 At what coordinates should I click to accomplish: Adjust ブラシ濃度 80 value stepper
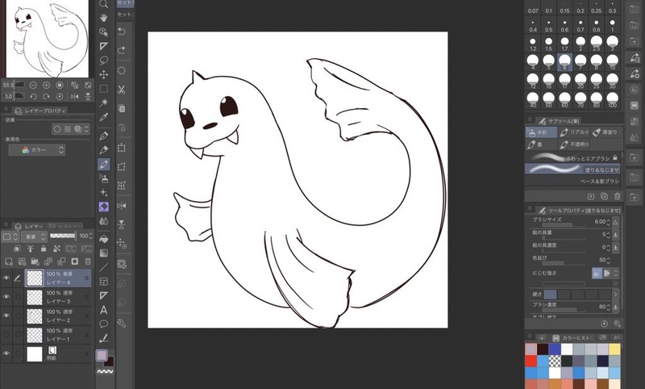point(609,307)
